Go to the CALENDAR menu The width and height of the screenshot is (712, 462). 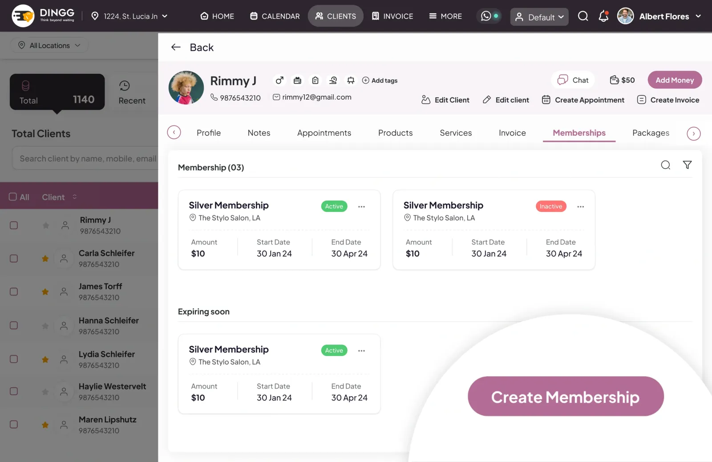[275, 16]
